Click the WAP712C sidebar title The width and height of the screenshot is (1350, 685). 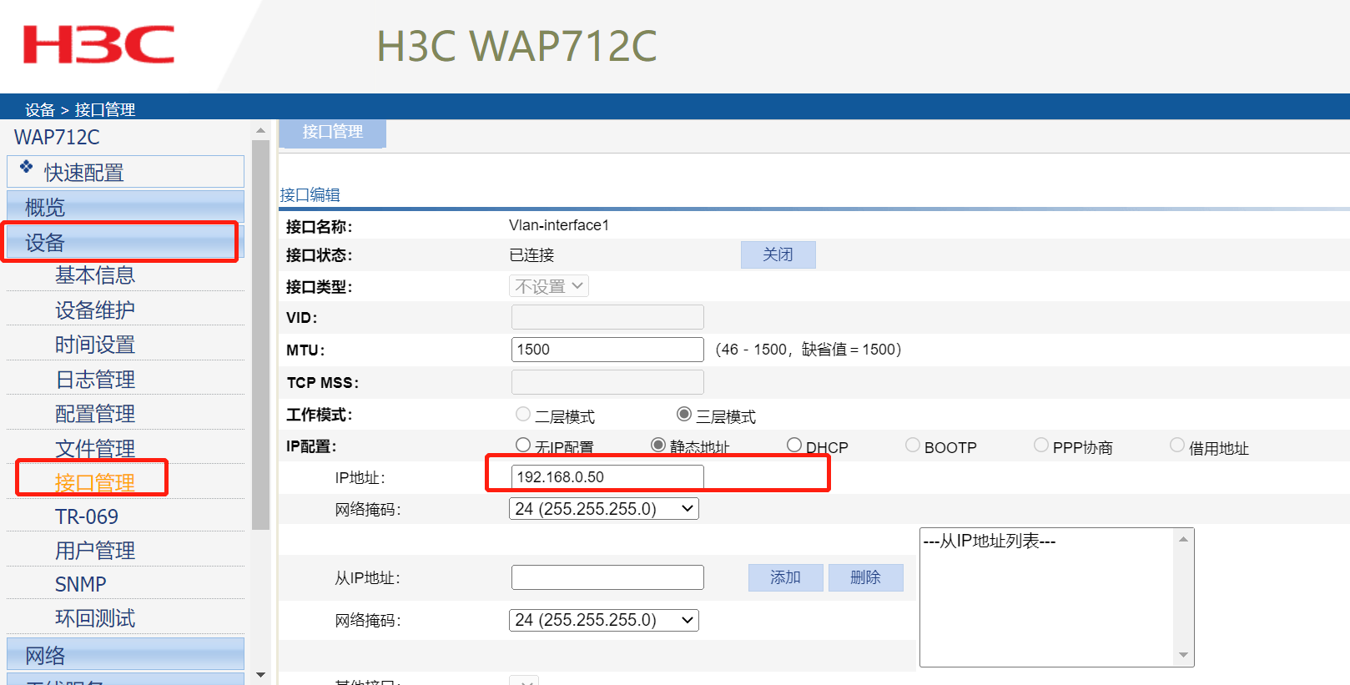pyautogui.click(x=57, y=137)
